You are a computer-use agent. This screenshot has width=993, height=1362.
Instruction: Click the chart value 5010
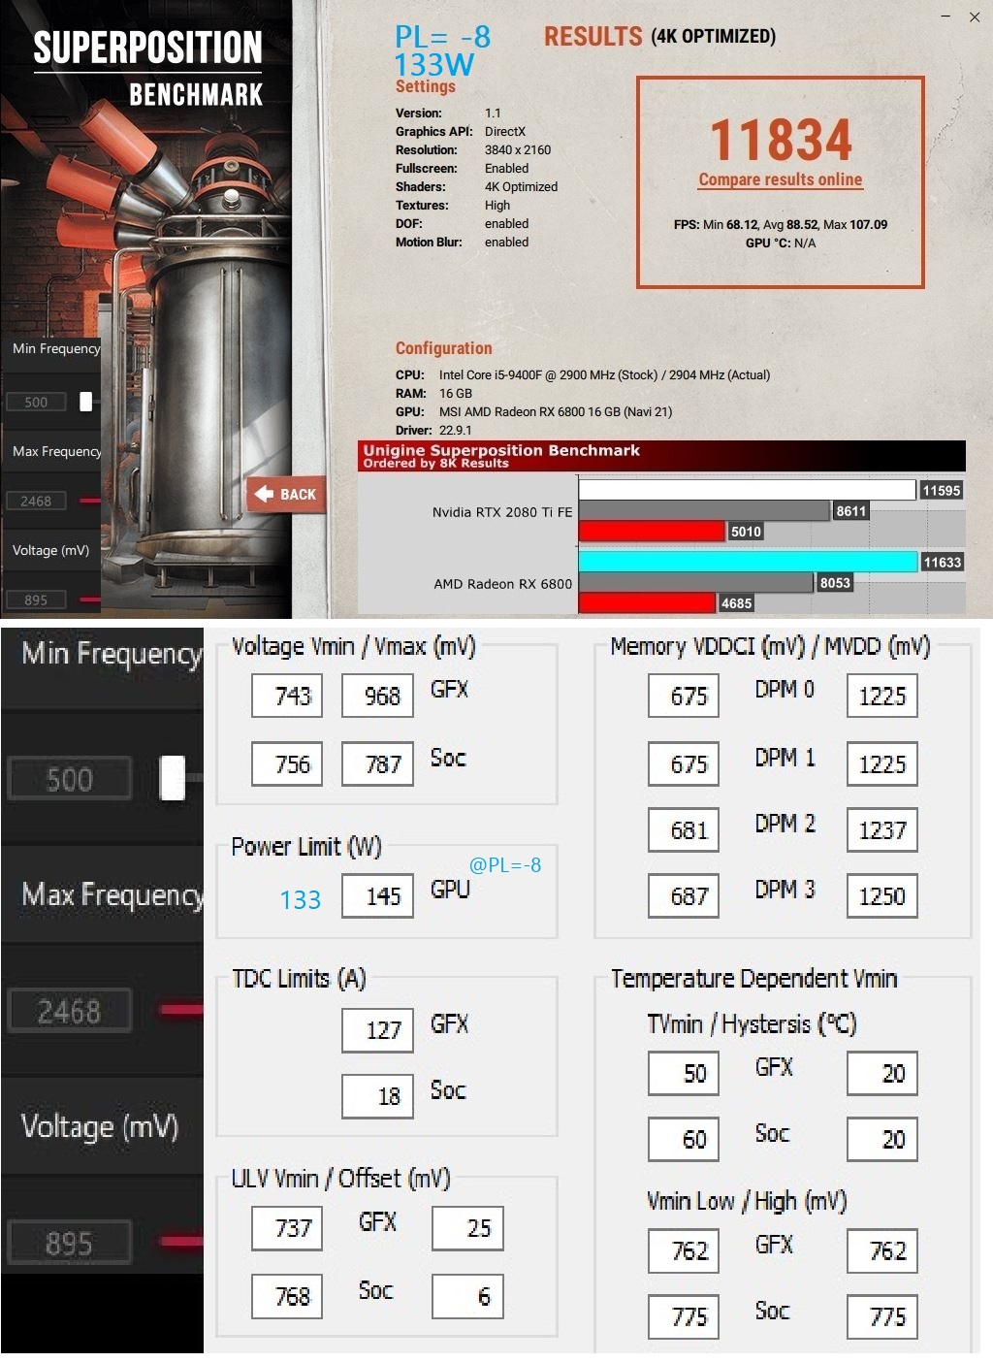tap(746, 532)
